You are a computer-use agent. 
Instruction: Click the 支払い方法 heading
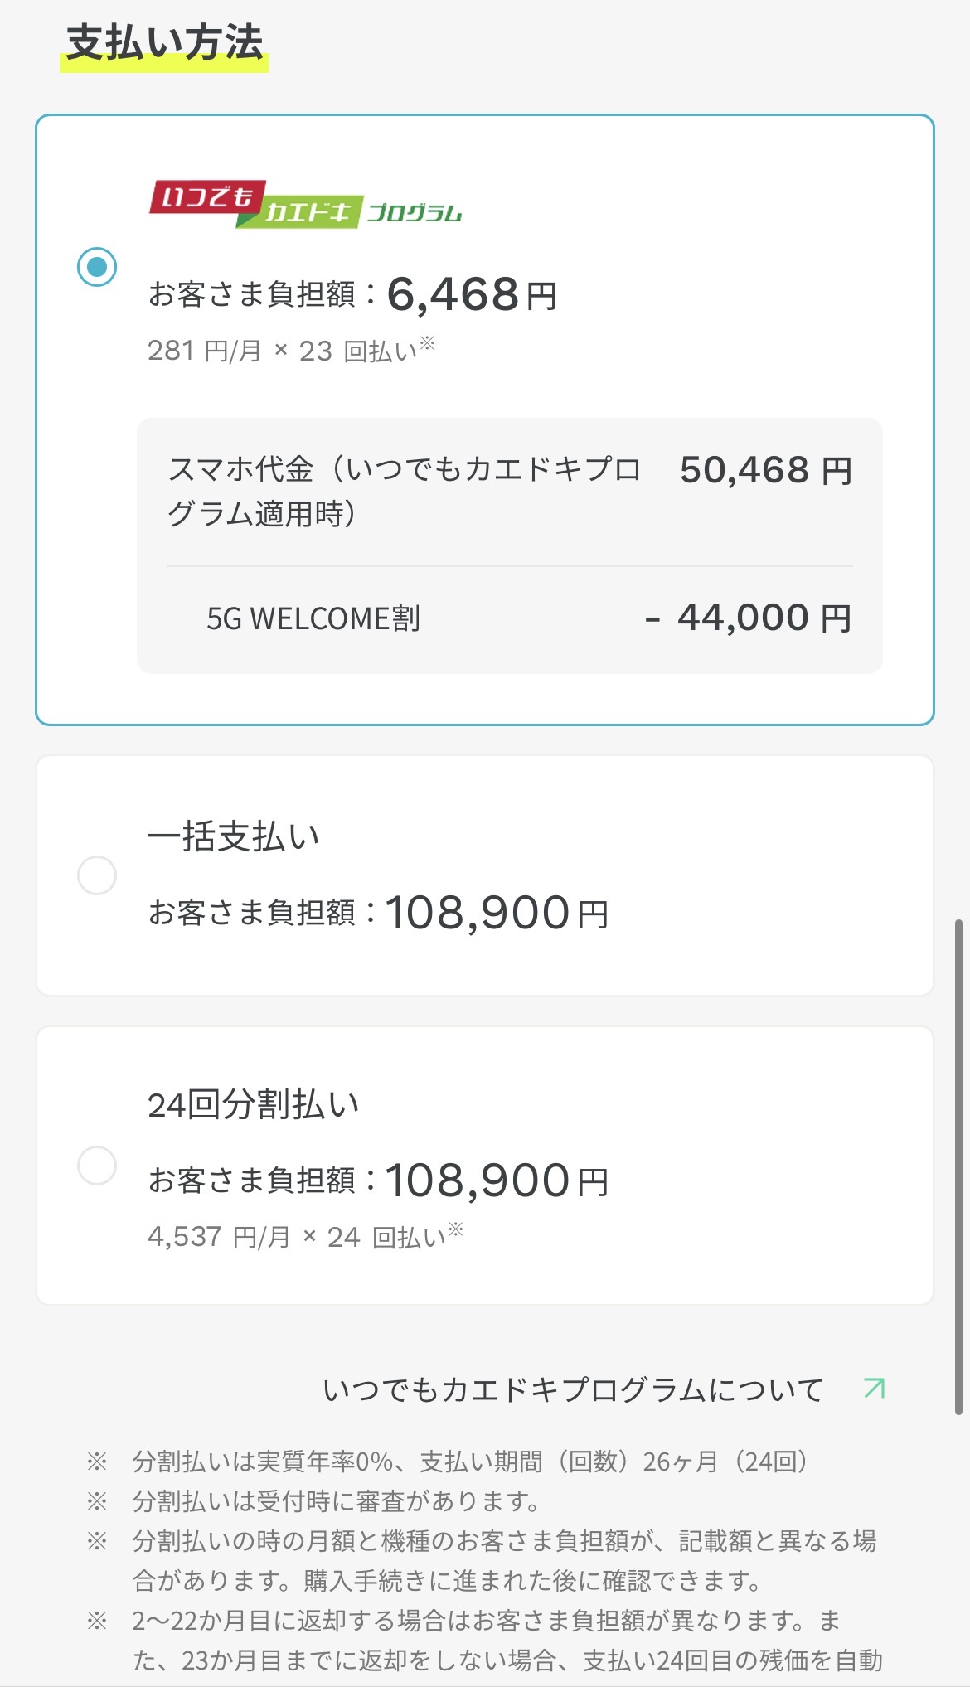164,43
